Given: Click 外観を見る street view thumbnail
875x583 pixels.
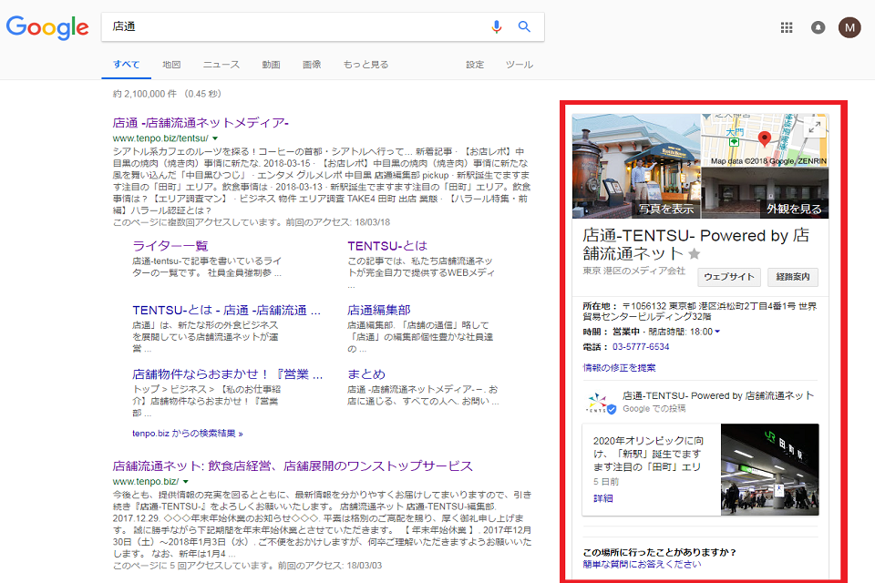Looking at the screenshot, I should (x=765, y=193).
